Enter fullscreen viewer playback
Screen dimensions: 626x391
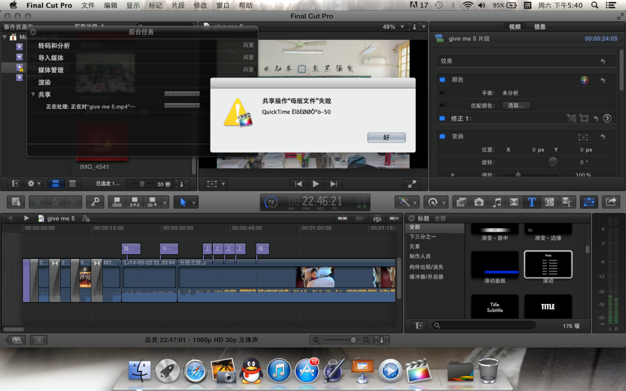pos(412,184)
